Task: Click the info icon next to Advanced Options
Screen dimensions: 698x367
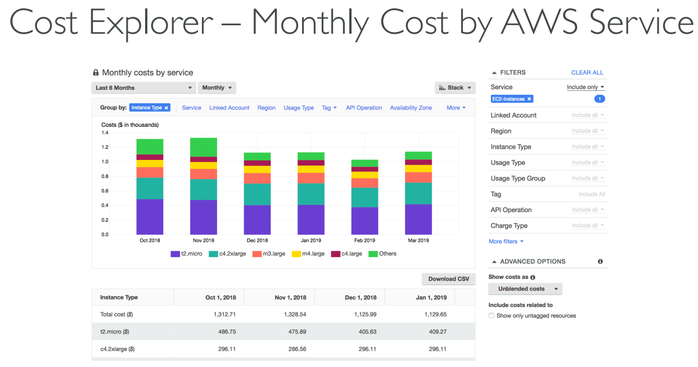Action: point(600,262)
